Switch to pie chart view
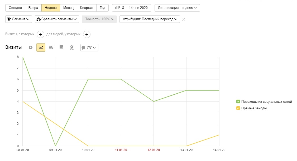This screenshot has width=297, height=161. pos(31,47)
